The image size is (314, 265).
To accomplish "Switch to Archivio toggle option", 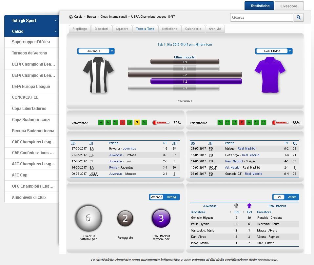I will pyautogui.click(x=157, y=197).
